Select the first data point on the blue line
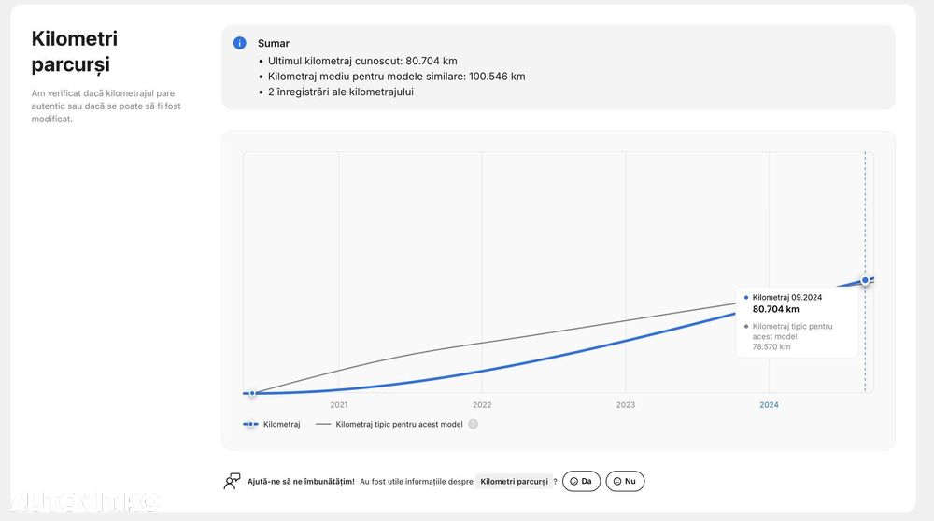The height and width of the screenshot is (521, 934). point(252,393)
